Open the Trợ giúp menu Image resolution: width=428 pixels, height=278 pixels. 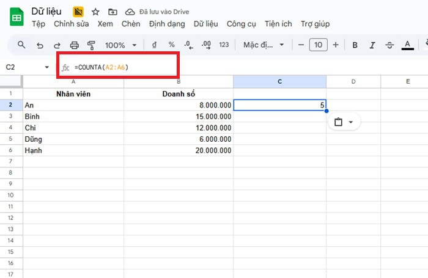tap(315, 24)
